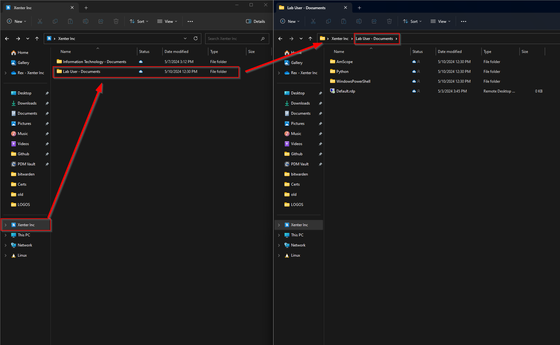Click the Cut icon in left window toolbar
The height and width of the screenshot is (345, 560).
(40, 21)
